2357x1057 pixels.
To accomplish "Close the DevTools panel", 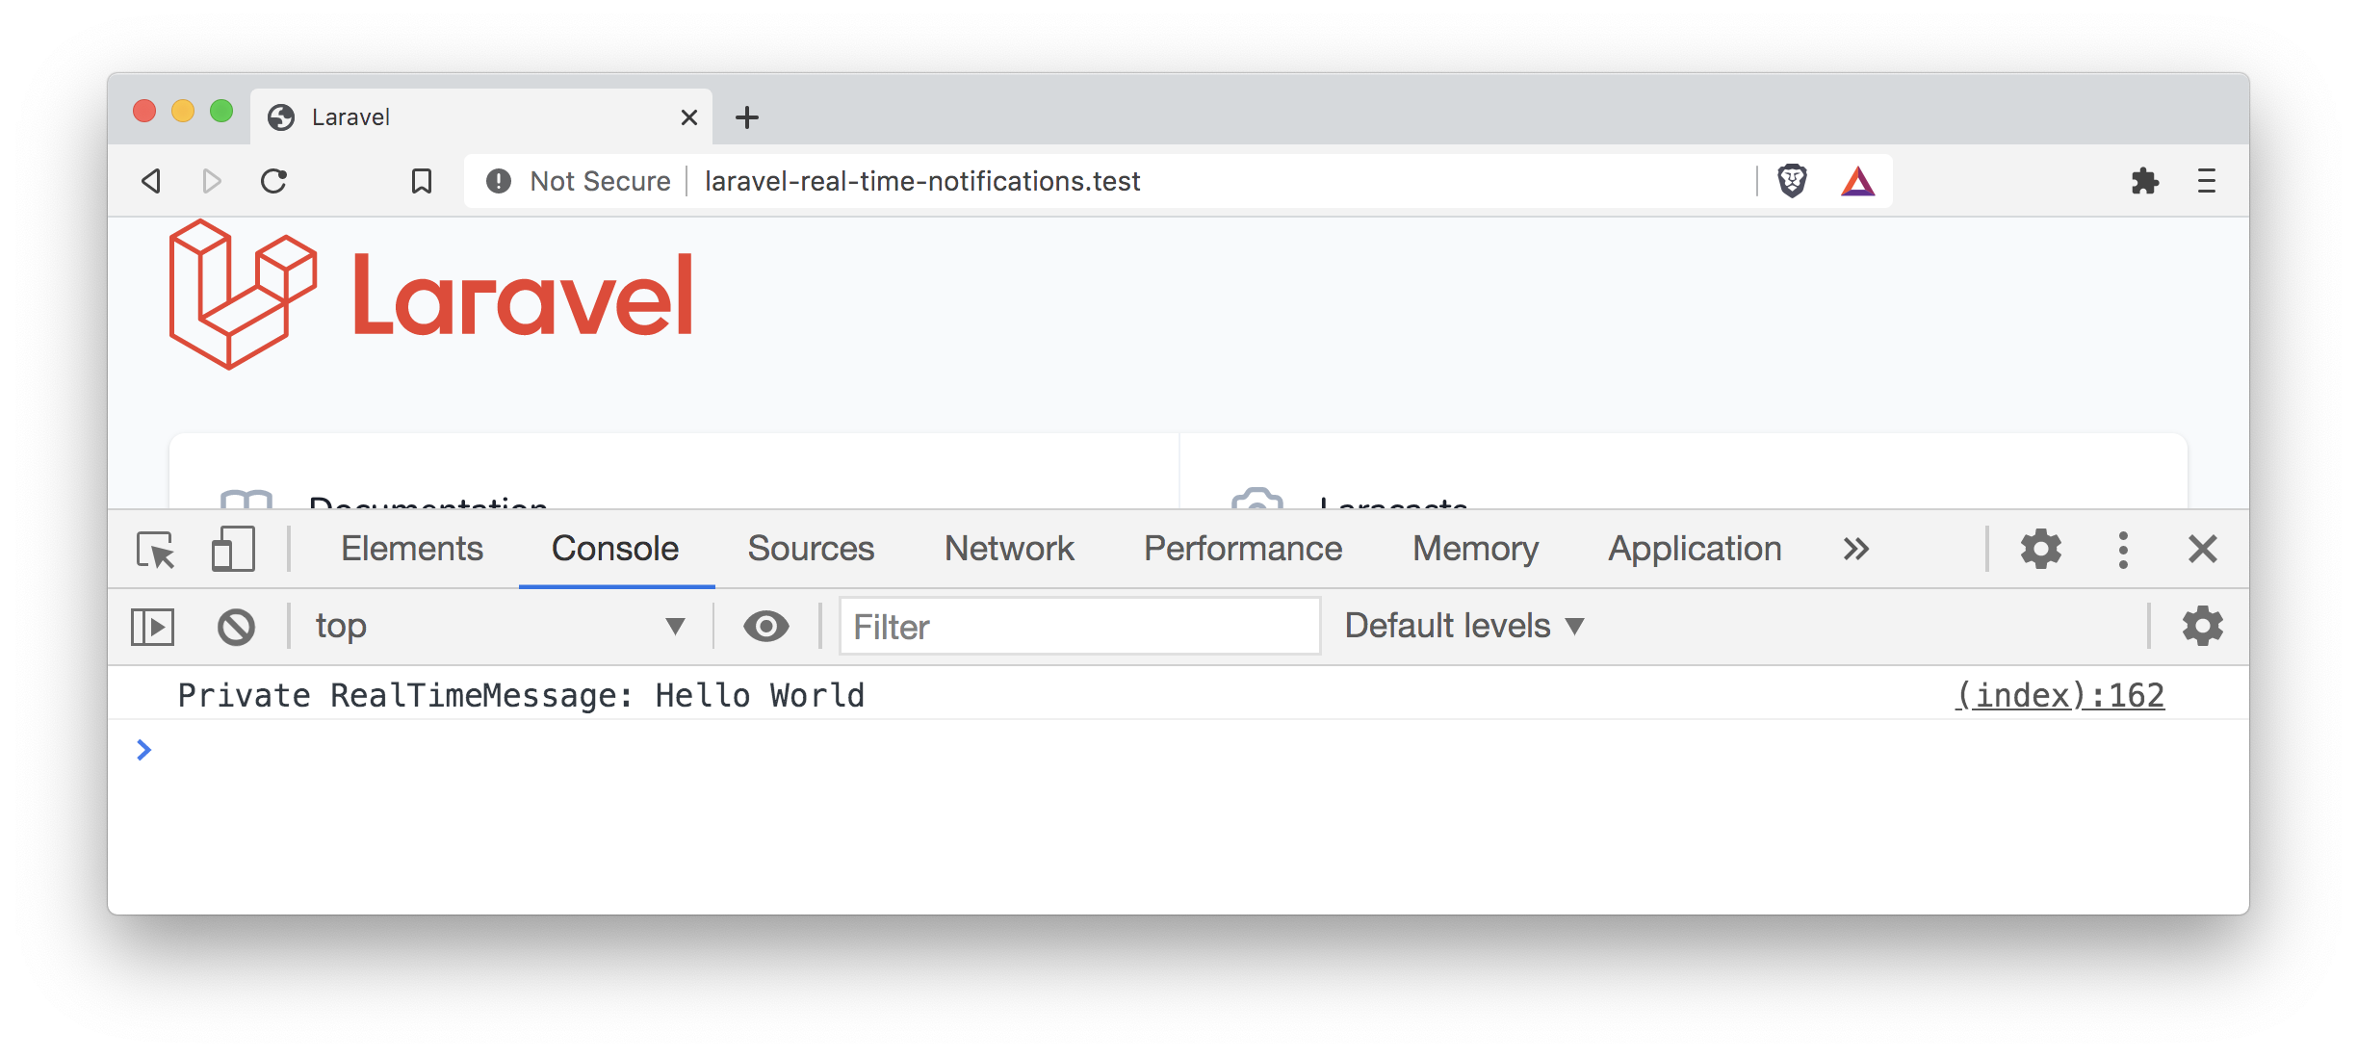I will coord(2203,549).
